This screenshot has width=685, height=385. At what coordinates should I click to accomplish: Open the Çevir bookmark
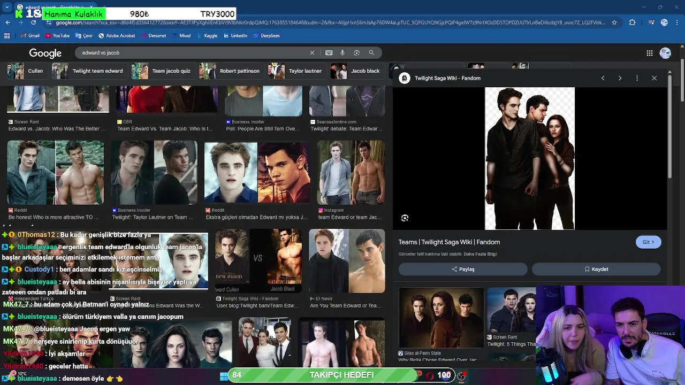(84, 36)
